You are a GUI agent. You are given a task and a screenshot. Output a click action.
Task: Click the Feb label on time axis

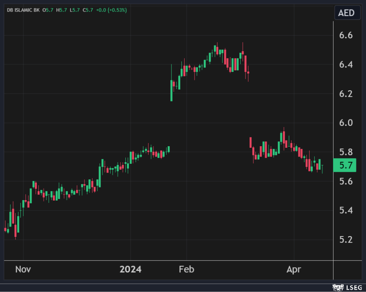[187, 269]
